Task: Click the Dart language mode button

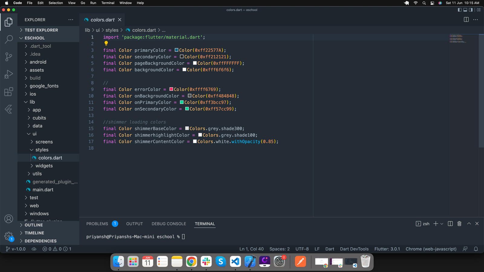Action: tap(329, 249)
